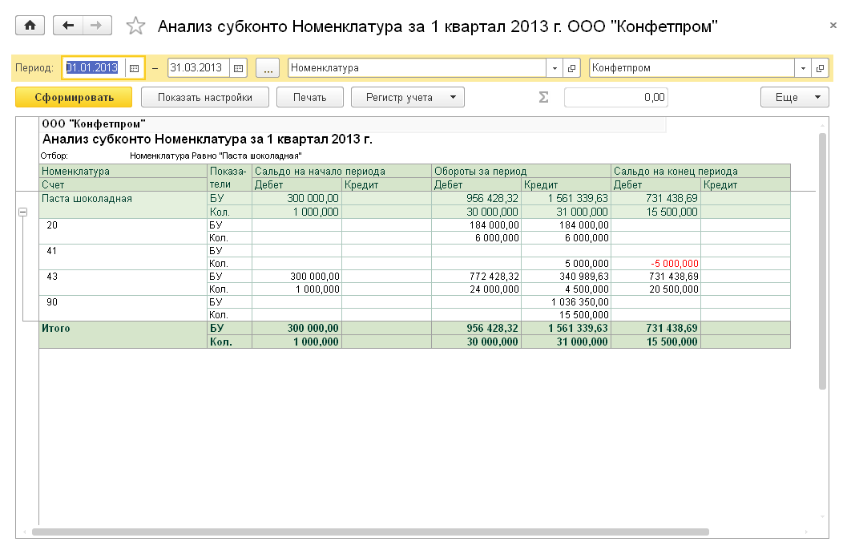
Task: Expand the Конфетпром organization dropdown
Action: 803,68
